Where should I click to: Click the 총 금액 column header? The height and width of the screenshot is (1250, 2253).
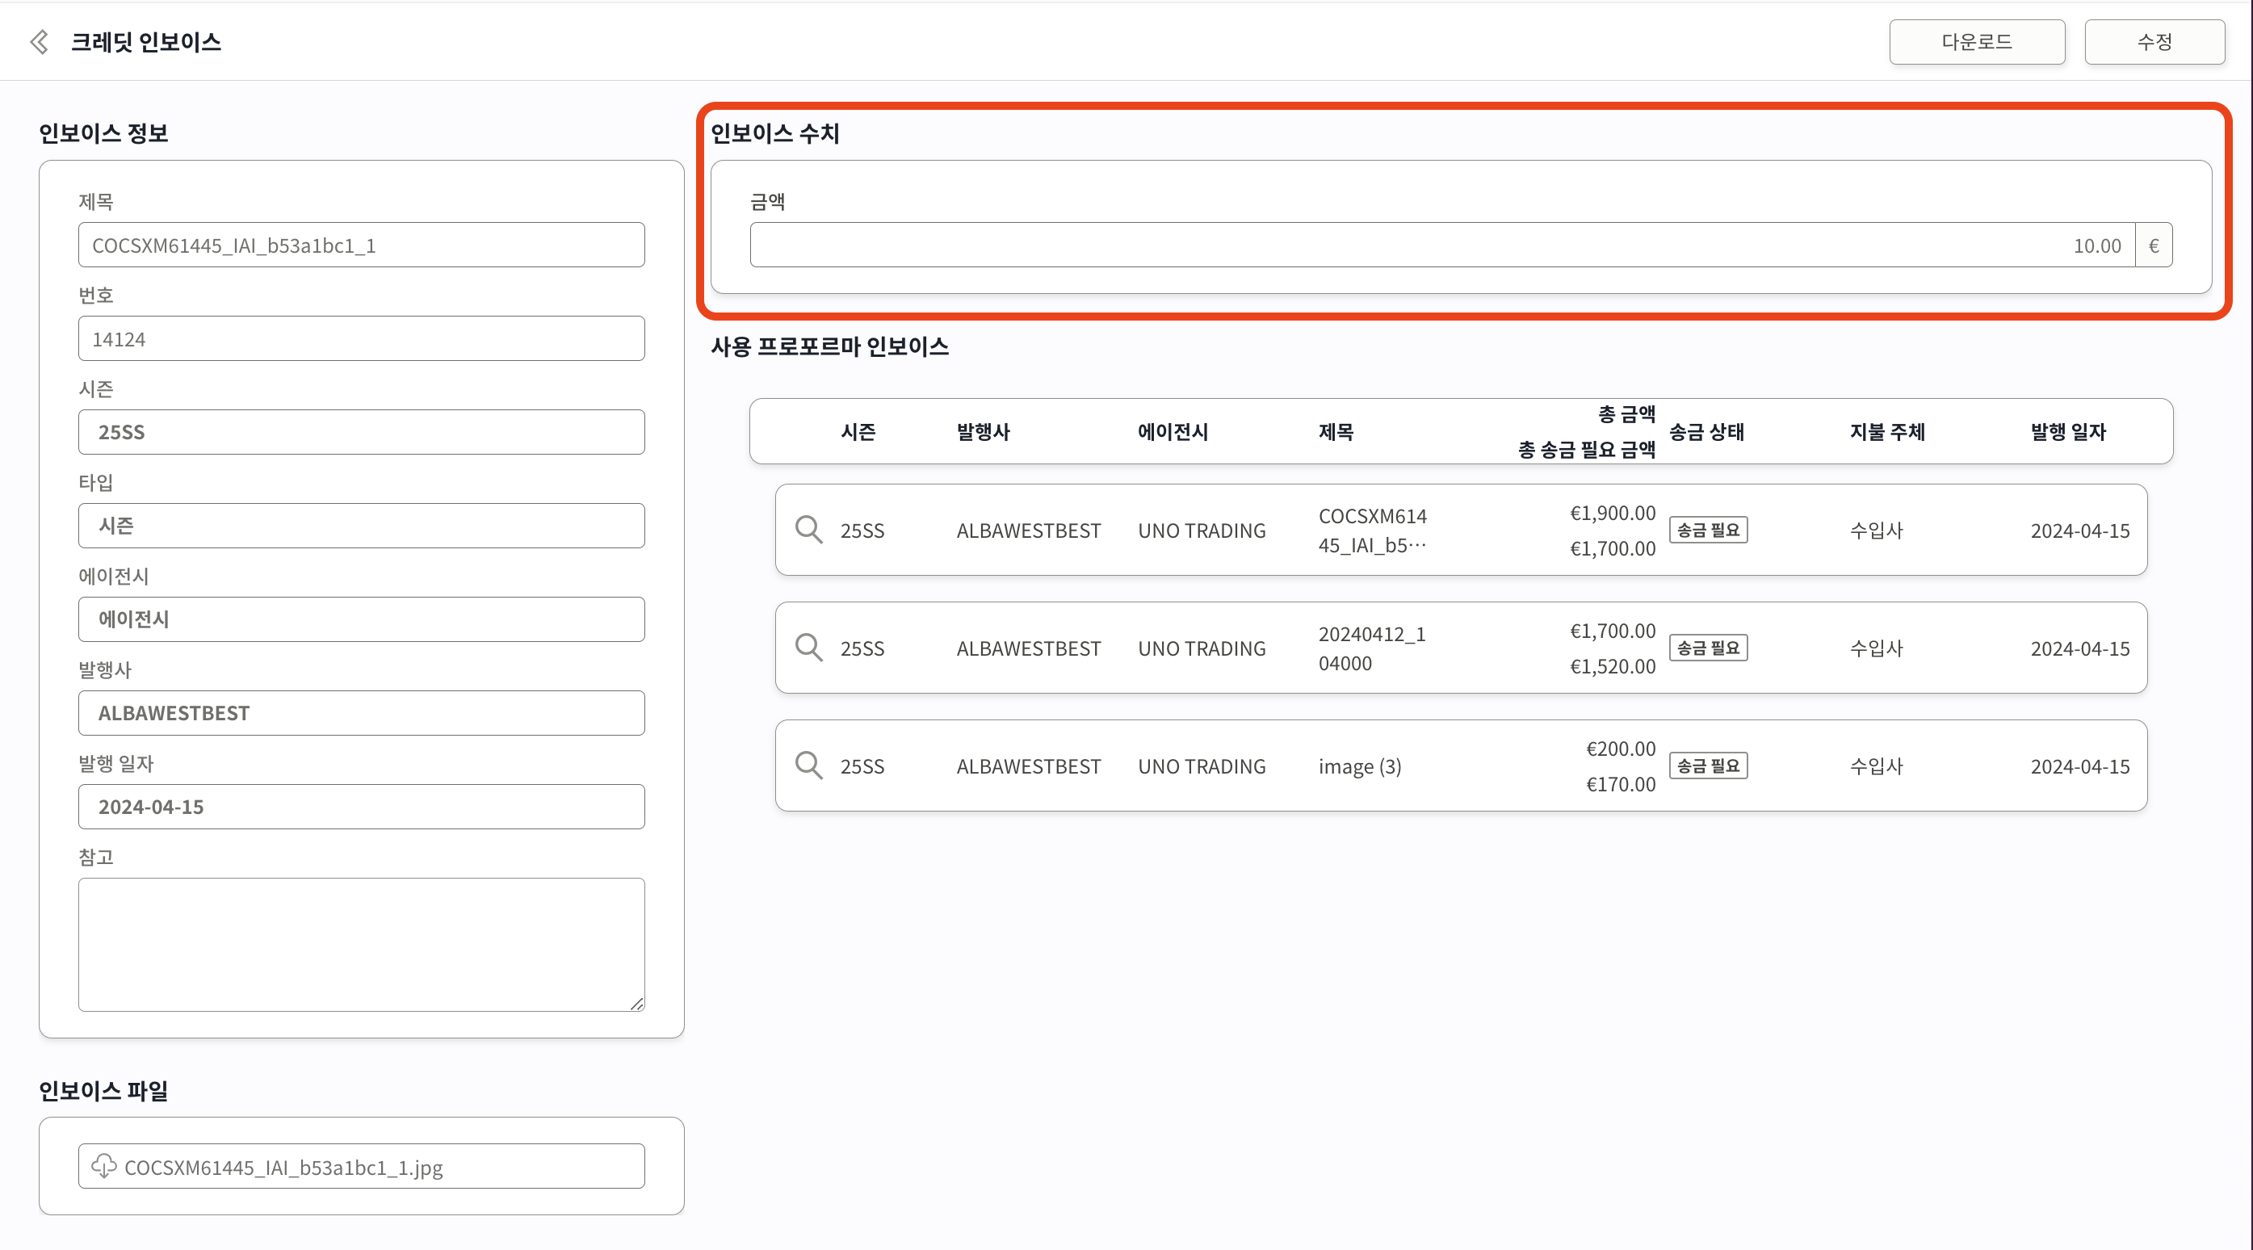click(x=1626, y=413)
